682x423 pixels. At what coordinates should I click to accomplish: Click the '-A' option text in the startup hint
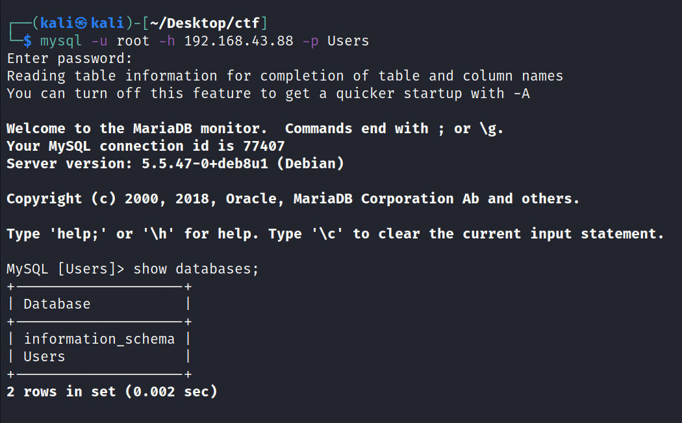(522, 94)
